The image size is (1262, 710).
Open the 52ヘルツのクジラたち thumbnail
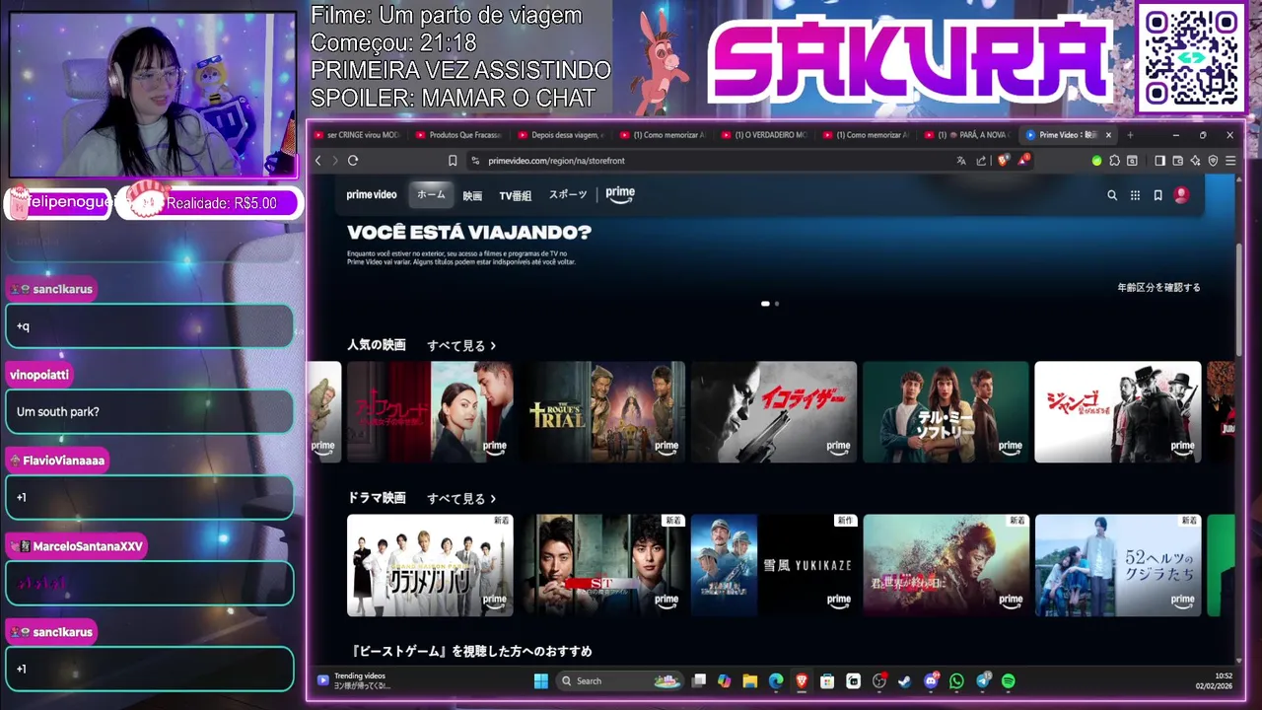click(x=1118, y=565)
